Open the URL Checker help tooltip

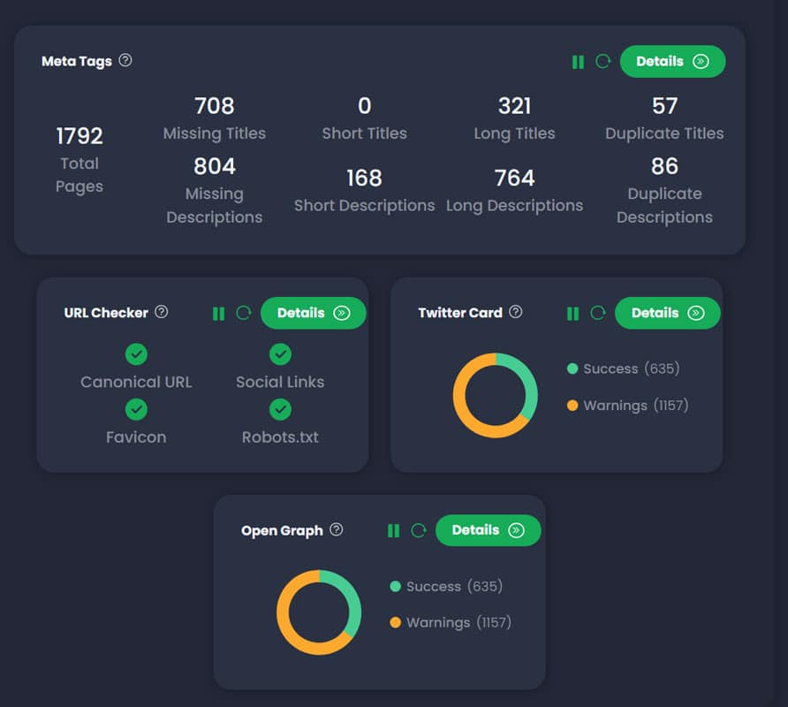tap(162, 312)
